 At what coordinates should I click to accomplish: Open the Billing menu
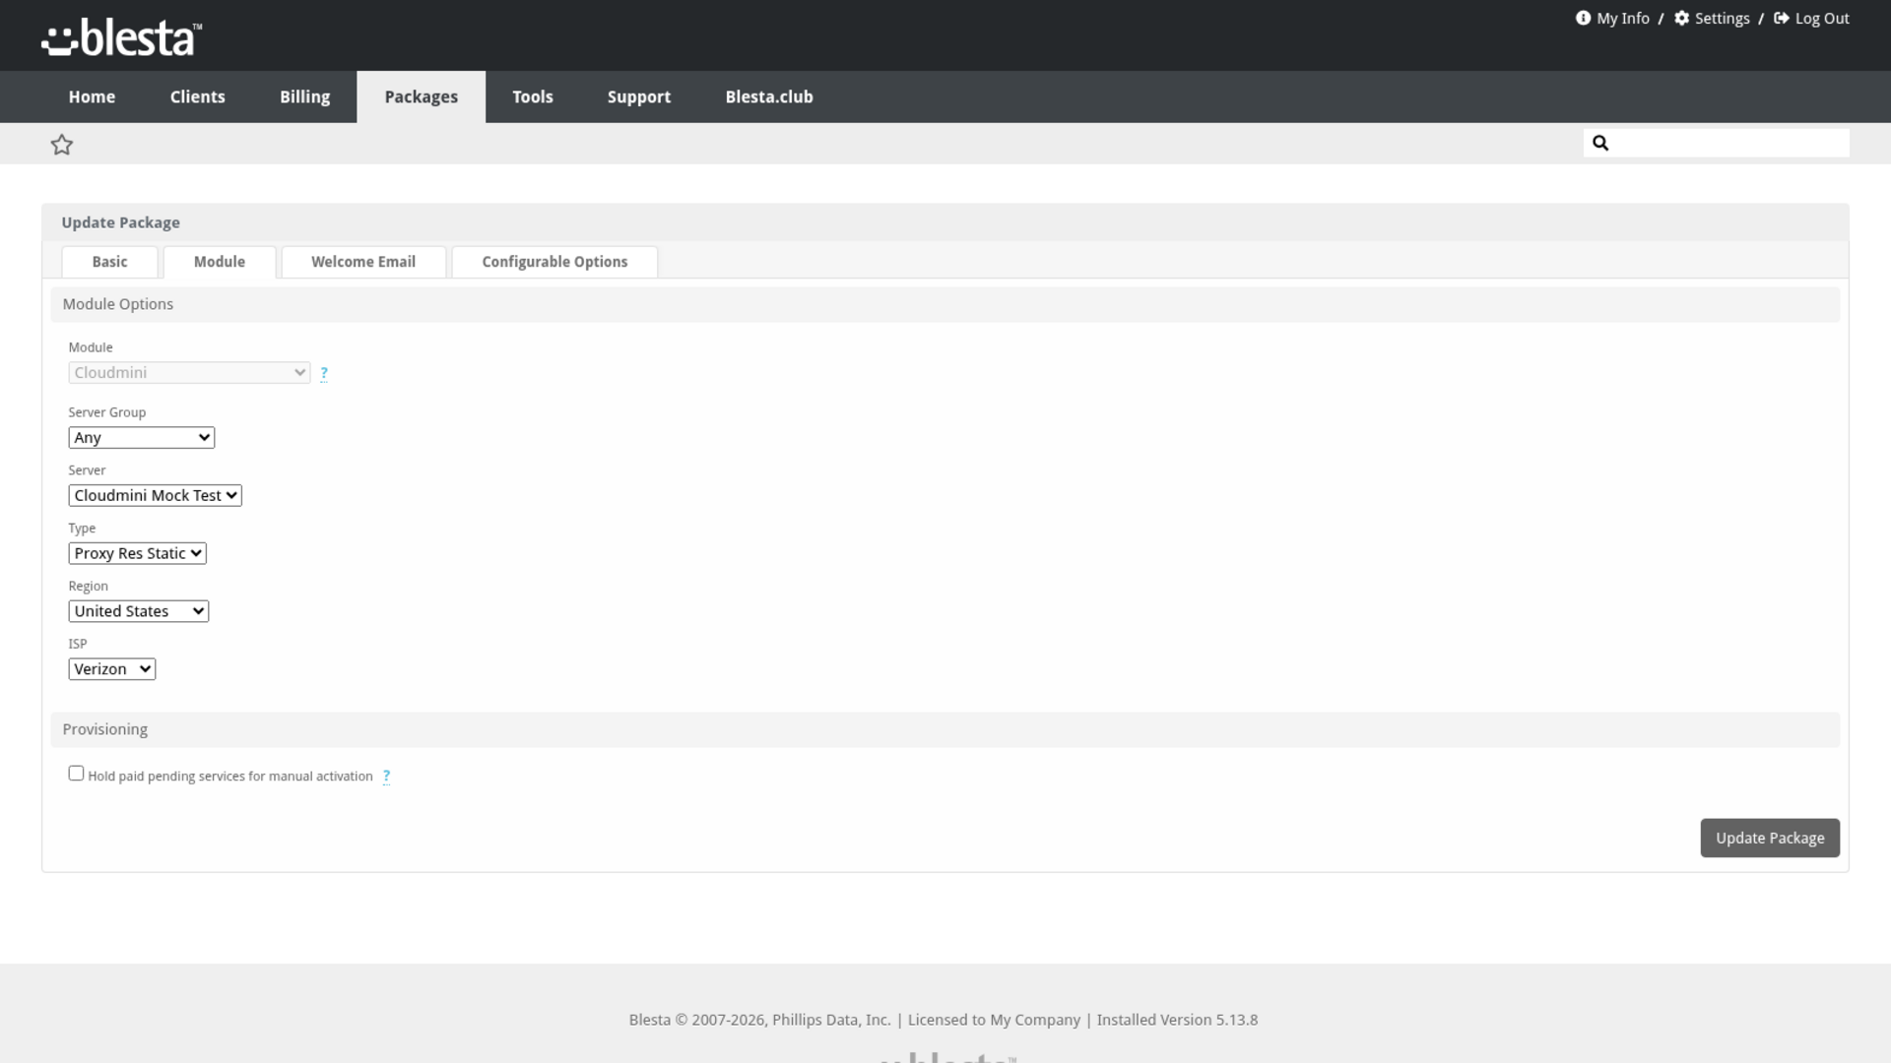pyautogui.click(x=304, y=96)
